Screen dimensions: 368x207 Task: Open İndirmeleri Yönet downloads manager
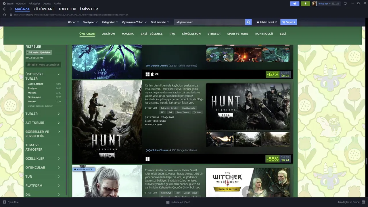click(x=178, y=202)
